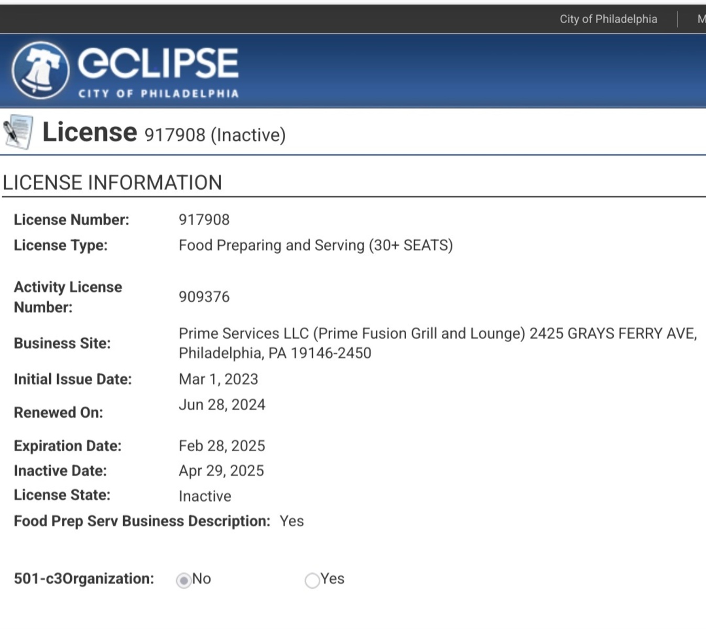706x629 pixels.
Task: Click the License Number: field label
Action: 71,220
